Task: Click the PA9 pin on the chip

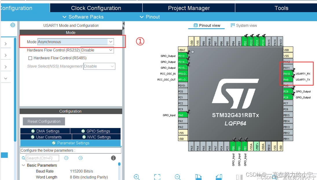Action: tap(288, 79)
